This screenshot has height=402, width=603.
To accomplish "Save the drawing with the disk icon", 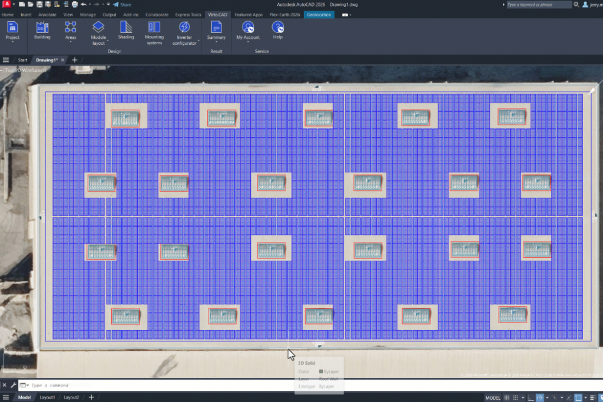I will [x=39, y=4].
